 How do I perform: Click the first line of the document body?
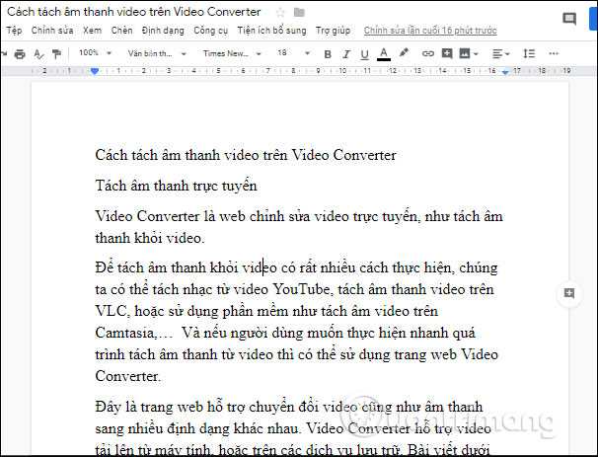[x=246, y=155]
